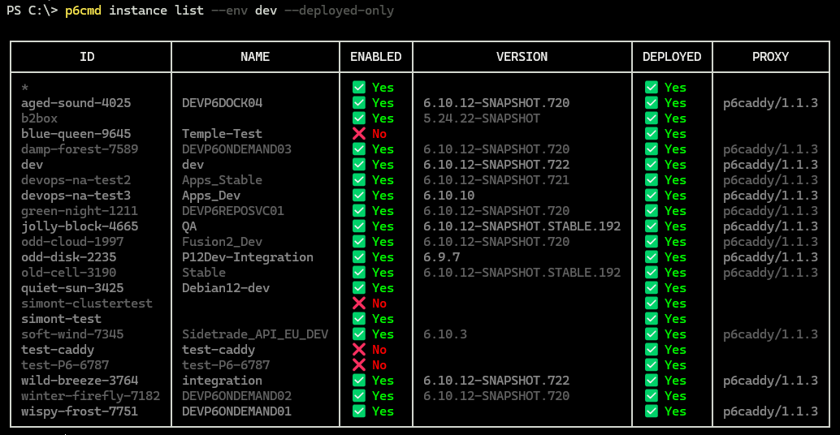This screenshot has height=435, width=840.
Task: Click the --env flag in the command
Action: click(x=229, y=11)
